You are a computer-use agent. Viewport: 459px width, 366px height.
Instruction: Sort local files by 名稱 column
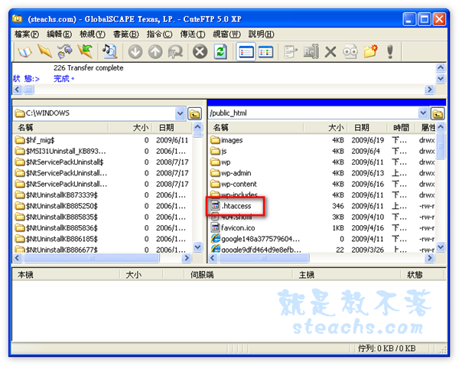pyautogui.click(x=60, y=128)
